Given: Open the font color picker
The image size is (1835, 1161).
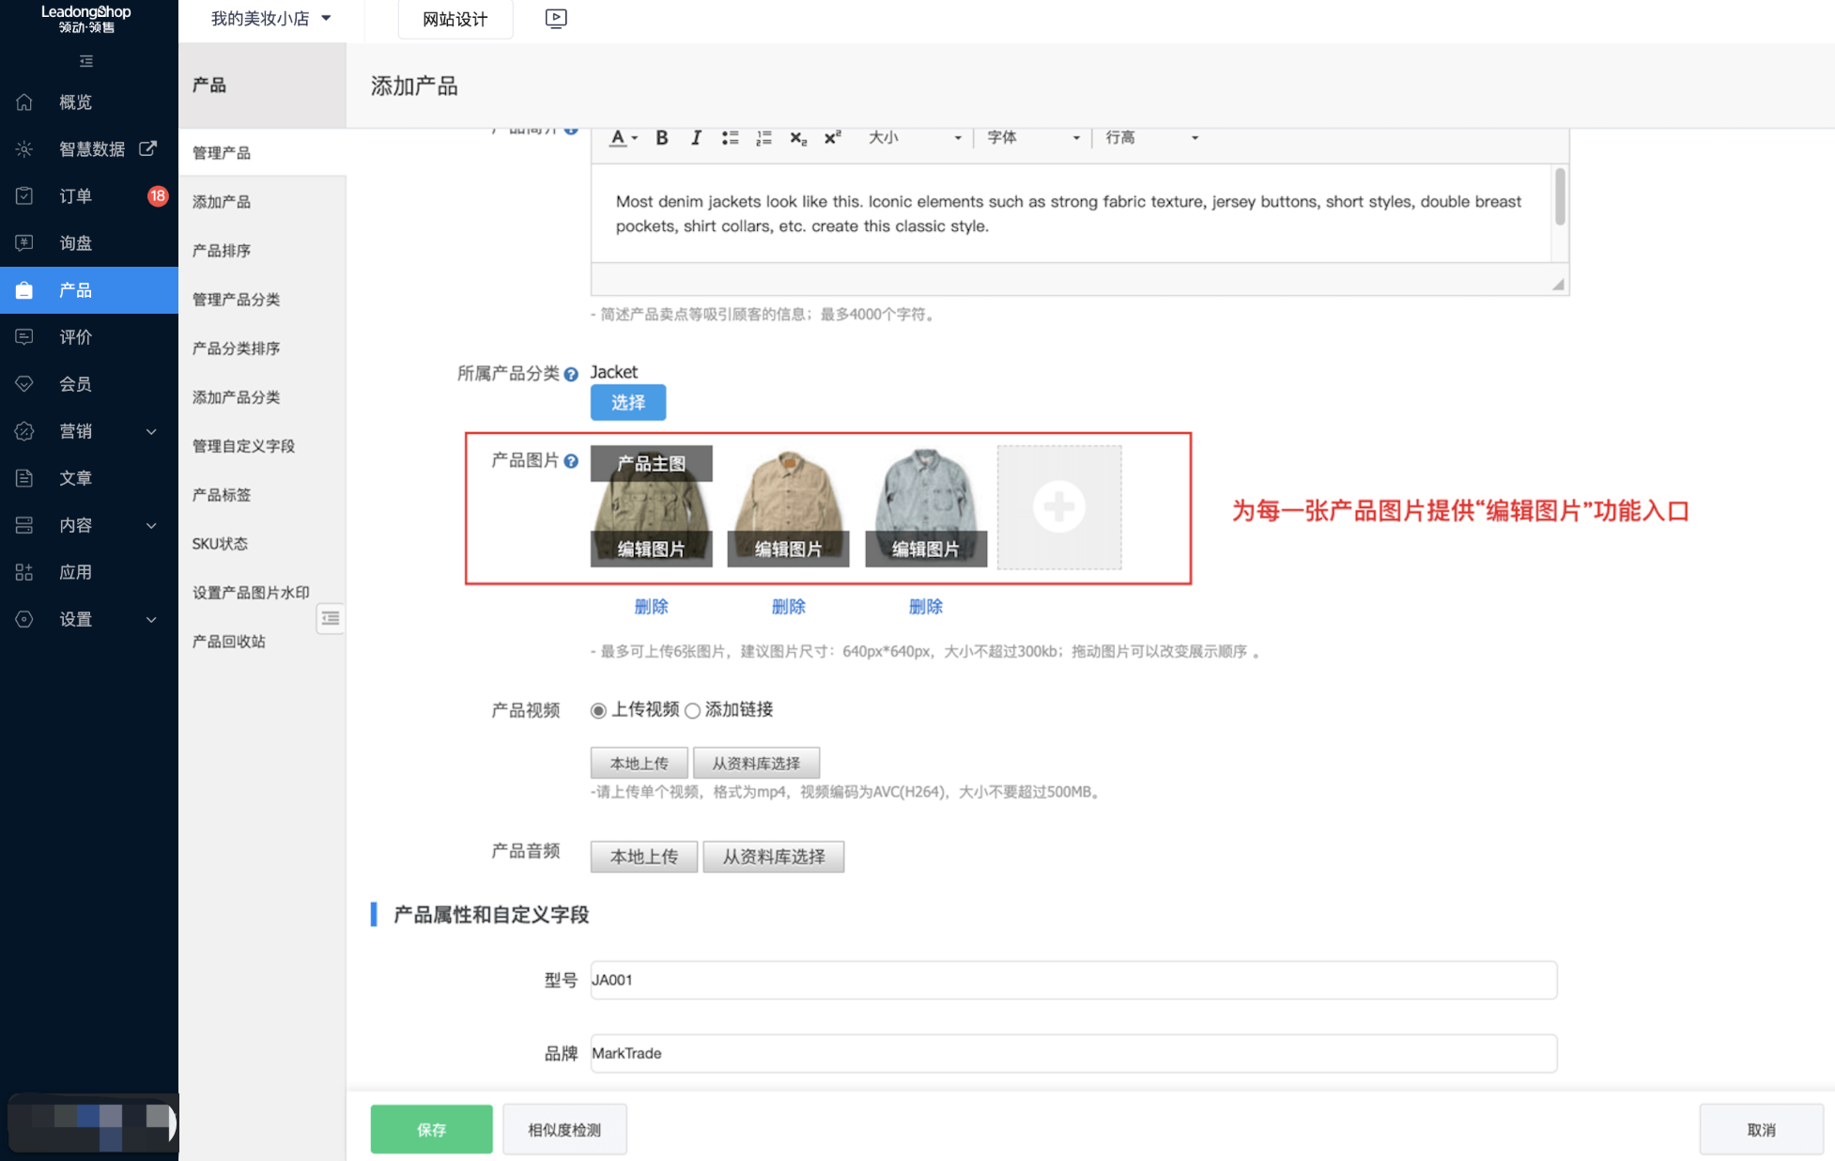Looking at the screenshot, I should [x=620, y=137].
